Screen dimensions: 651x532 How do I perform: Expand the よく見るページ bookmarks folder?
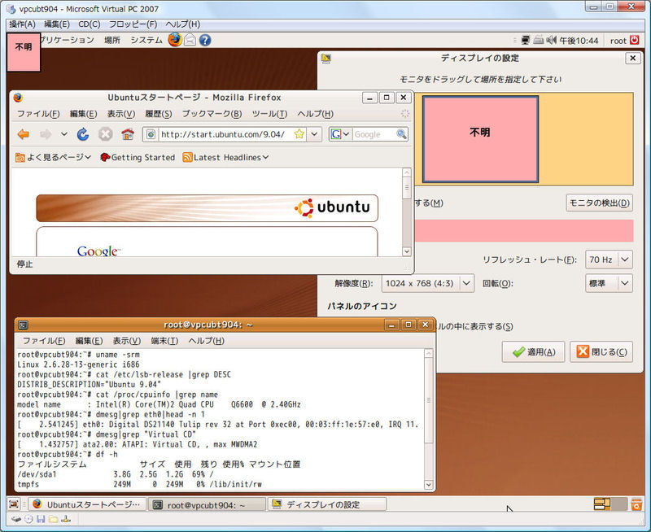(x=53, y=157)
